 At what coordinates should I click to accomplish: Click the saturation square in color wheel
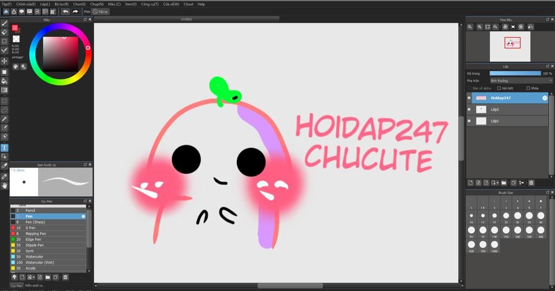[61, 54]
